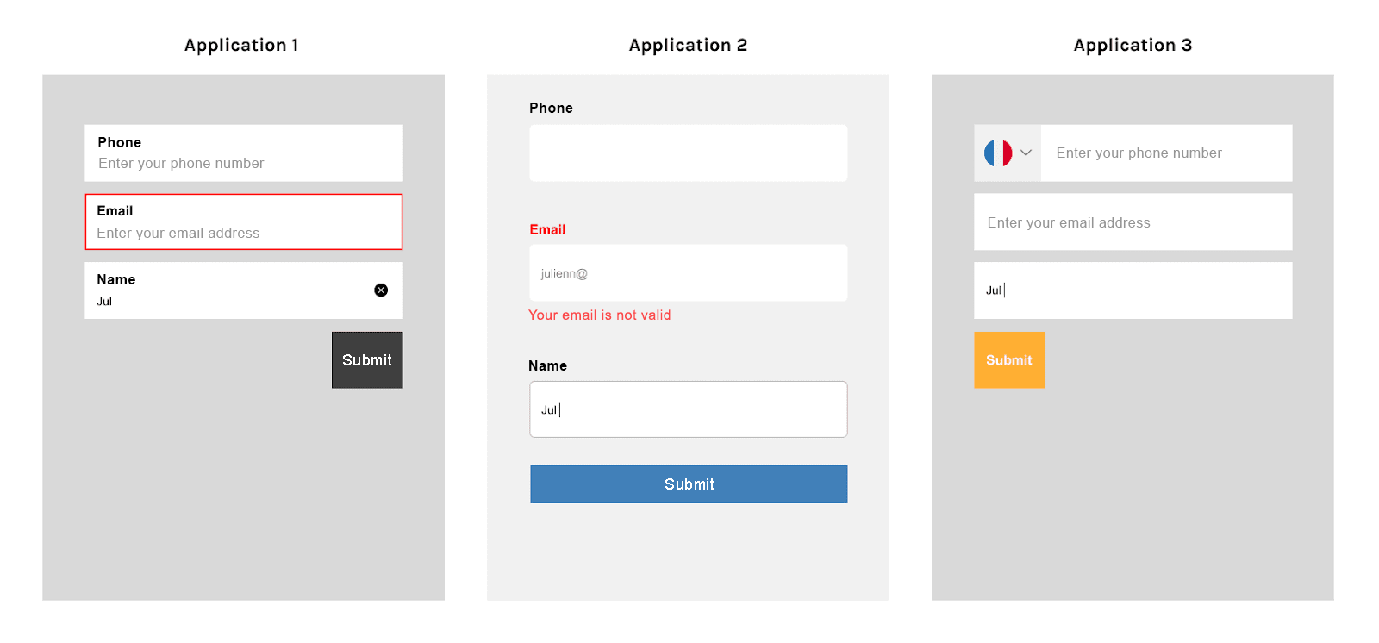Focus the Phone field in Application 1
Viewport: 1379px width, 643px height.
244,153
